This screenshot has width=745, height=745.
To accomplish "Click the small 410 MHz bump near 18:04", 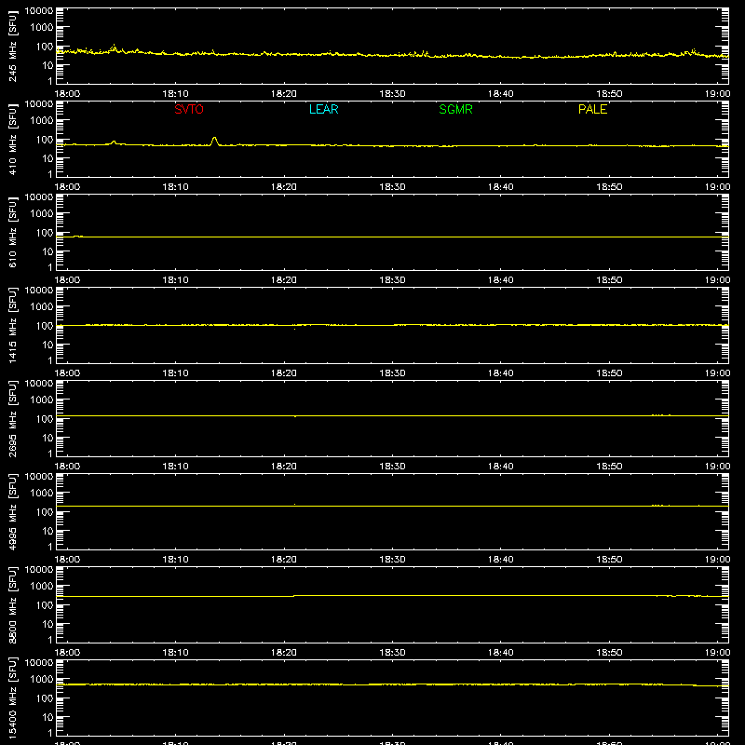I will 114,142.
